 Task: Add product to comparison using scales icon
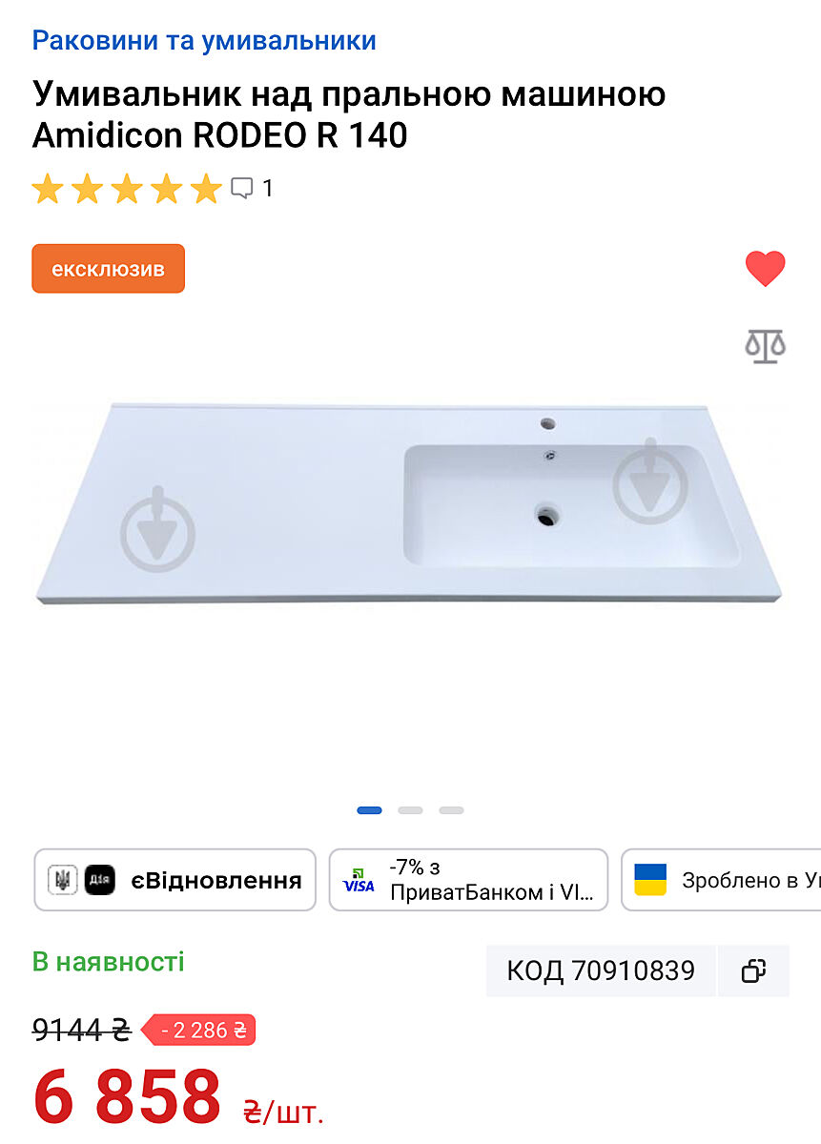(x=765, y=345)
